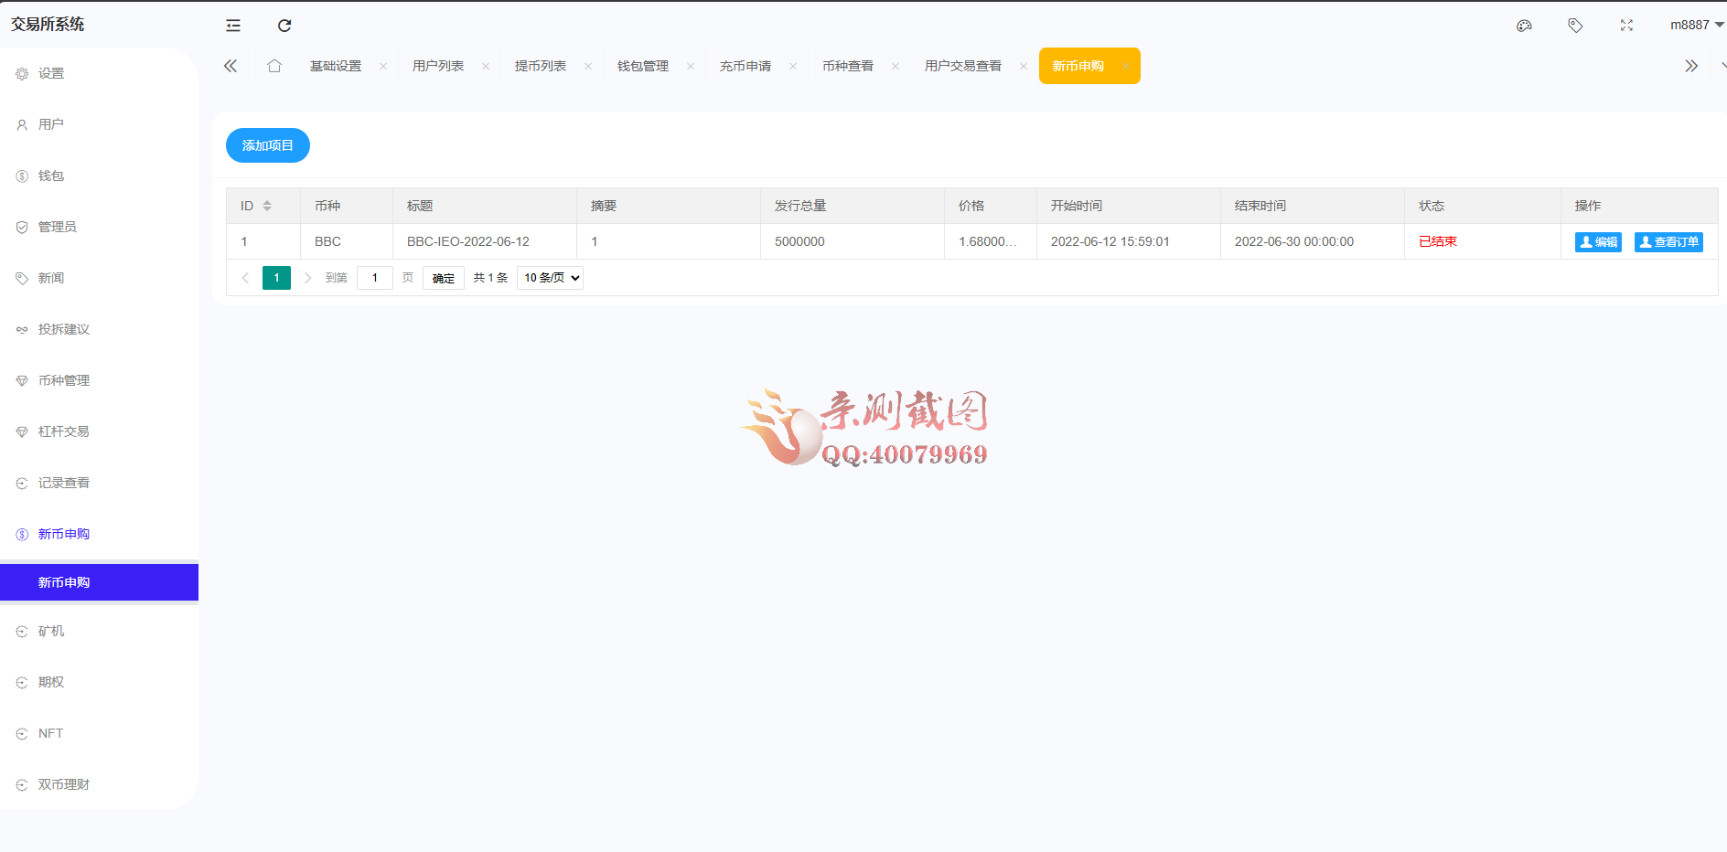Image resolution: width=1727 pixels, height=852 pixels.
Task: Click the page number input field
Action: pyautogui.click(x=375, y=278)
